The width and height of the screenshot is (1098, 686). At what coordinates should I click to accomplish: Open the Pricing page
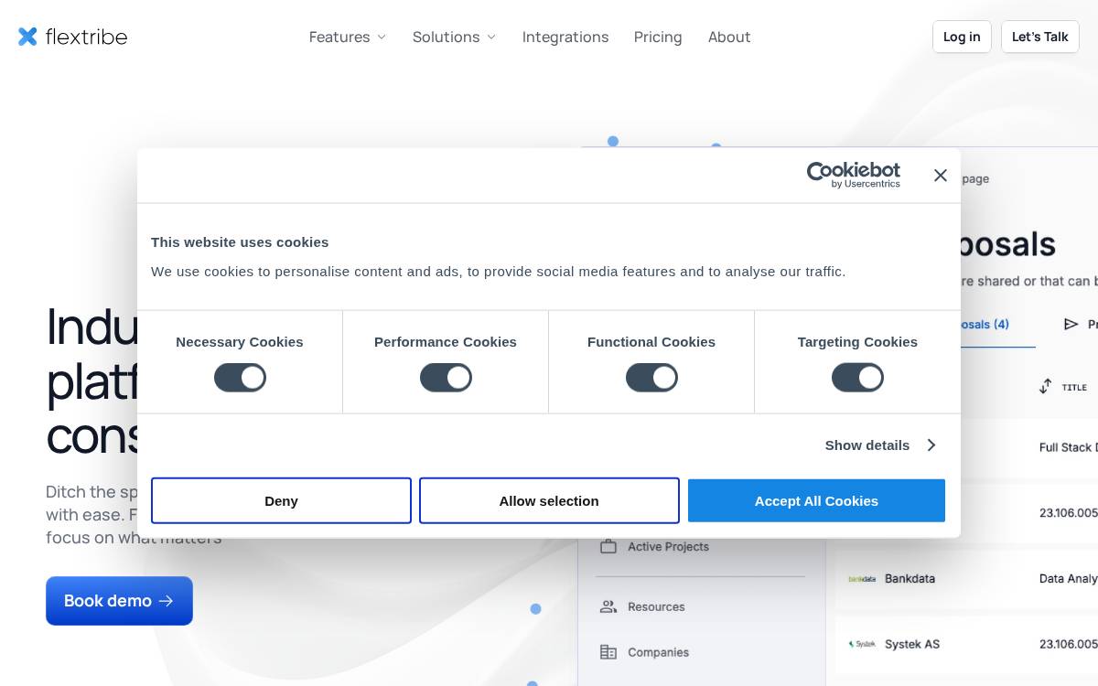point(658,37)
